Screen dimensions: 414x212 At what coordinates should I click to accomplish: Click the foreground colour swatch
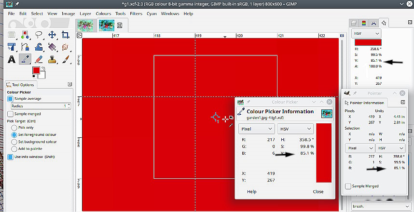(36, 70)
